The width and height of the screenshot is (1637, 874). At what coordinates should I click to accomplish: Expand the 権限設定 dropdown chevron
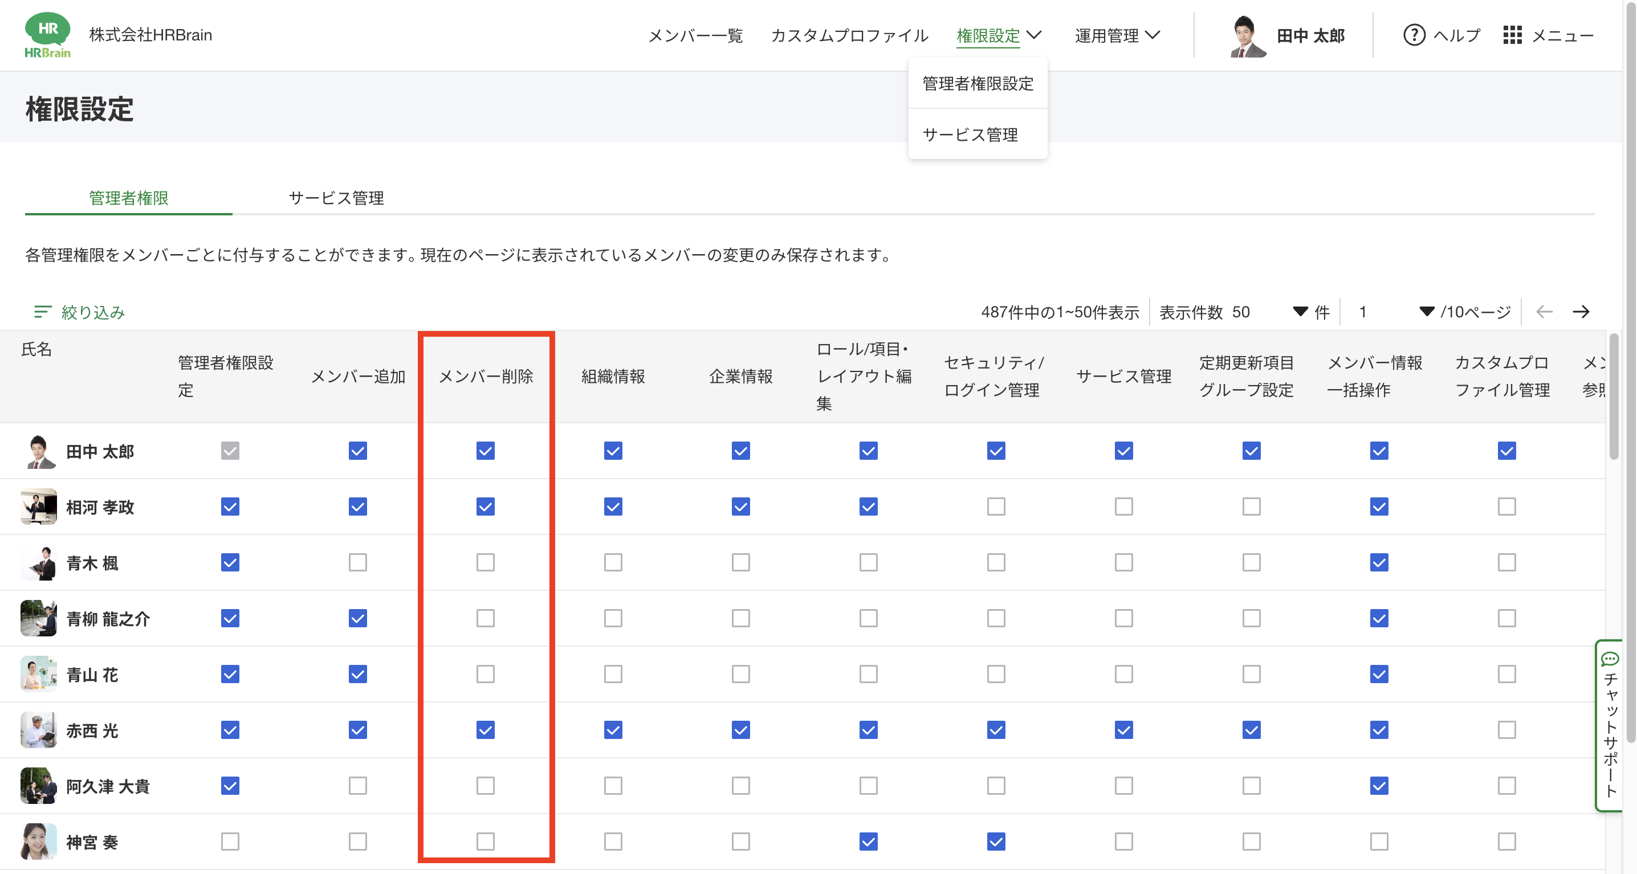[x=1034, y=35]
